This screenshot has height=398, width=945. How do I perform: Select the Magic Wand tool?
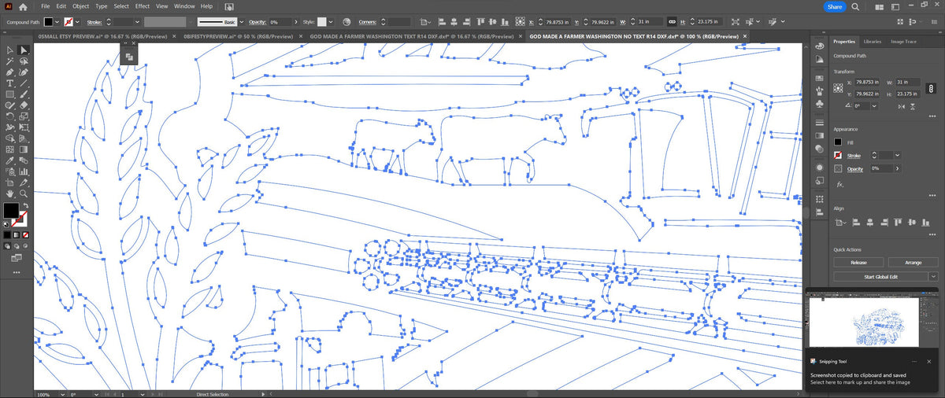[9, 61]
